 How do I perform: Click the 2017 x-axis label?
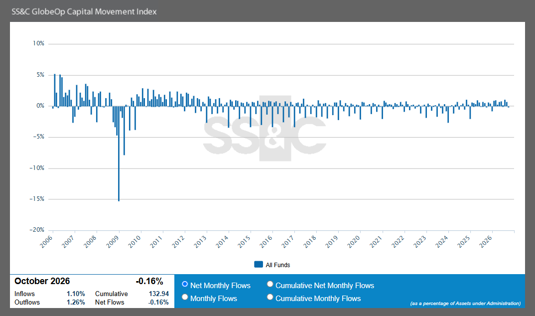click(x=288, y=242)
